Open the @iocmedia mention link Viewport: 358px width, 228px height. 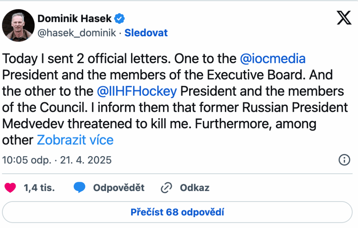(273, 58)
